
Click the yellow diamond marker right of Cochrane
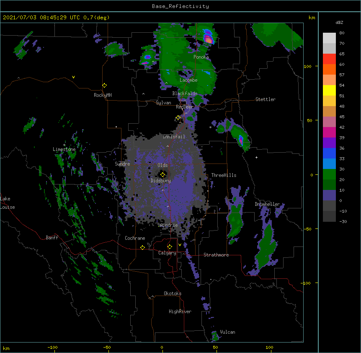[142, 247]
